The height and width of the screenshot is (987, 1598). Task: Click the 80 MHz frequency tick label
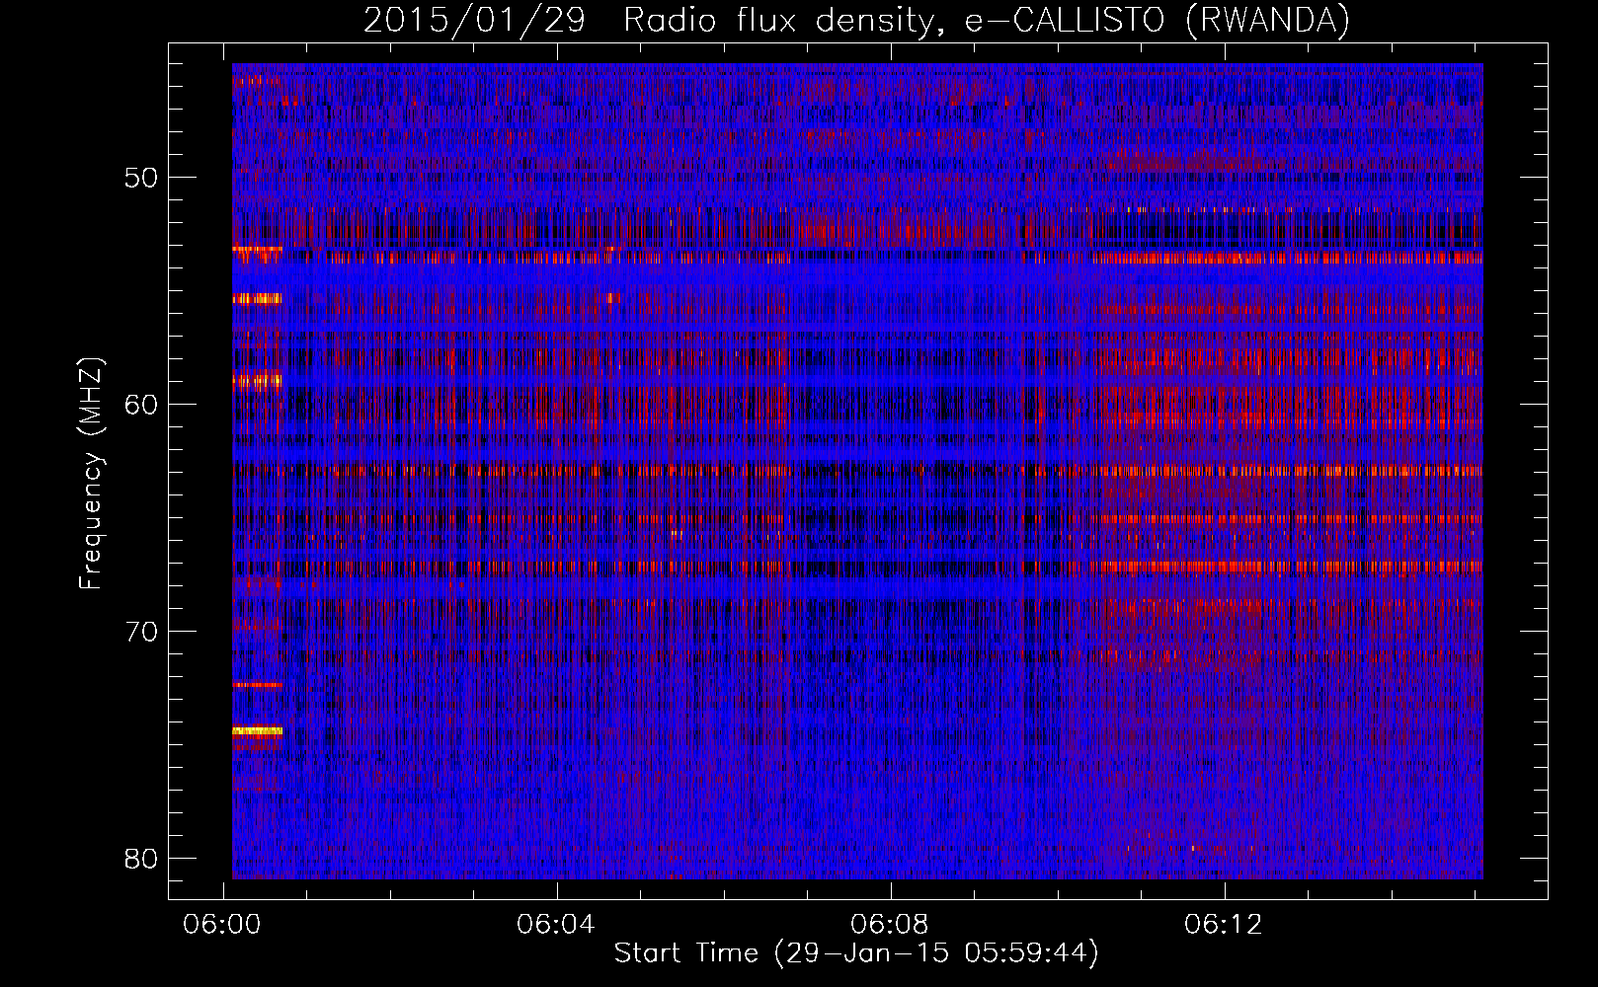click(141, 858)
